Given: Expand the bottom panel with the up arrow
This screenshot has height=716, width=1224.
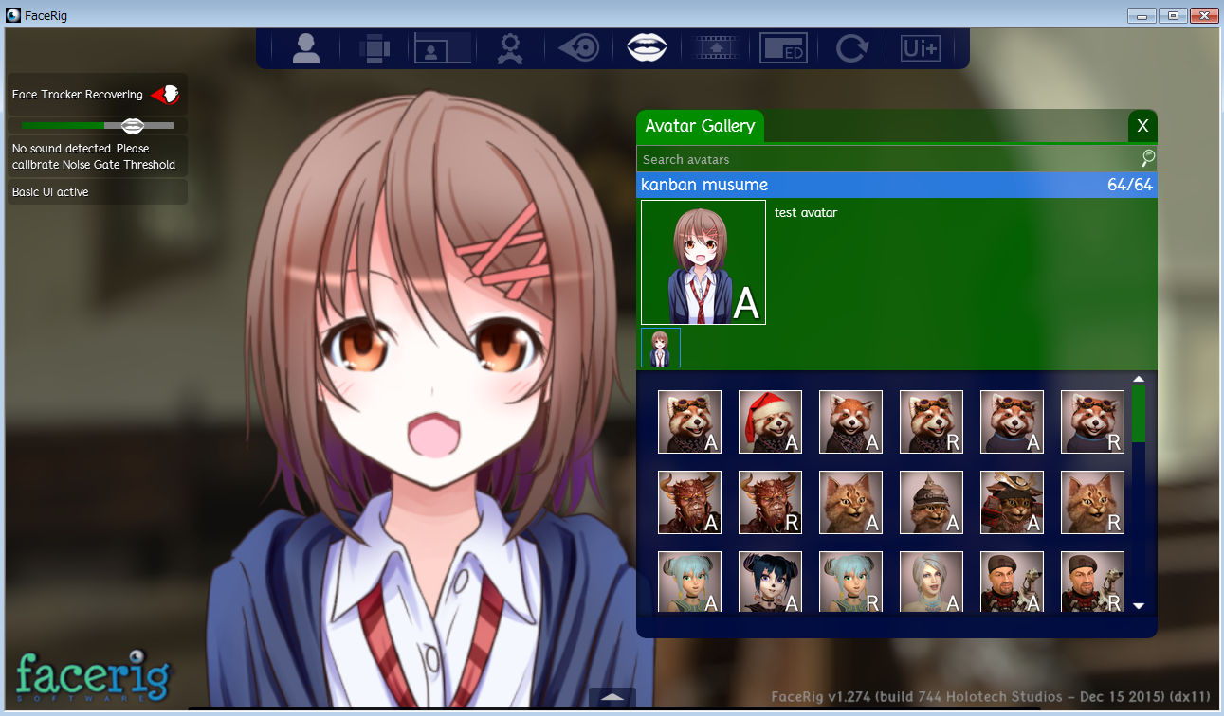Looking at the screenshot, I should click(612, 697).
